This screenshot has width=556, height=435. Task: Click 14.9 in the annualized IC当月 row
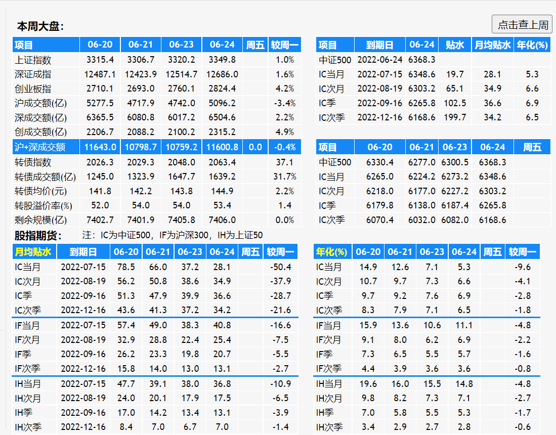click(x=368, y=267)
